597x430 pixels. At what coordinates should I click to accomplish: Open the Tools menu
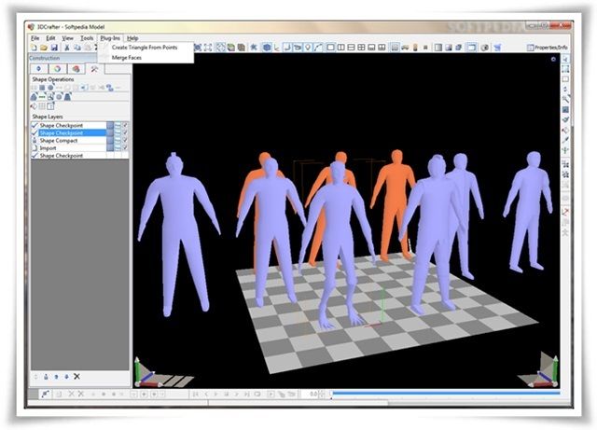pyautogui.click(x=87, y=38)
